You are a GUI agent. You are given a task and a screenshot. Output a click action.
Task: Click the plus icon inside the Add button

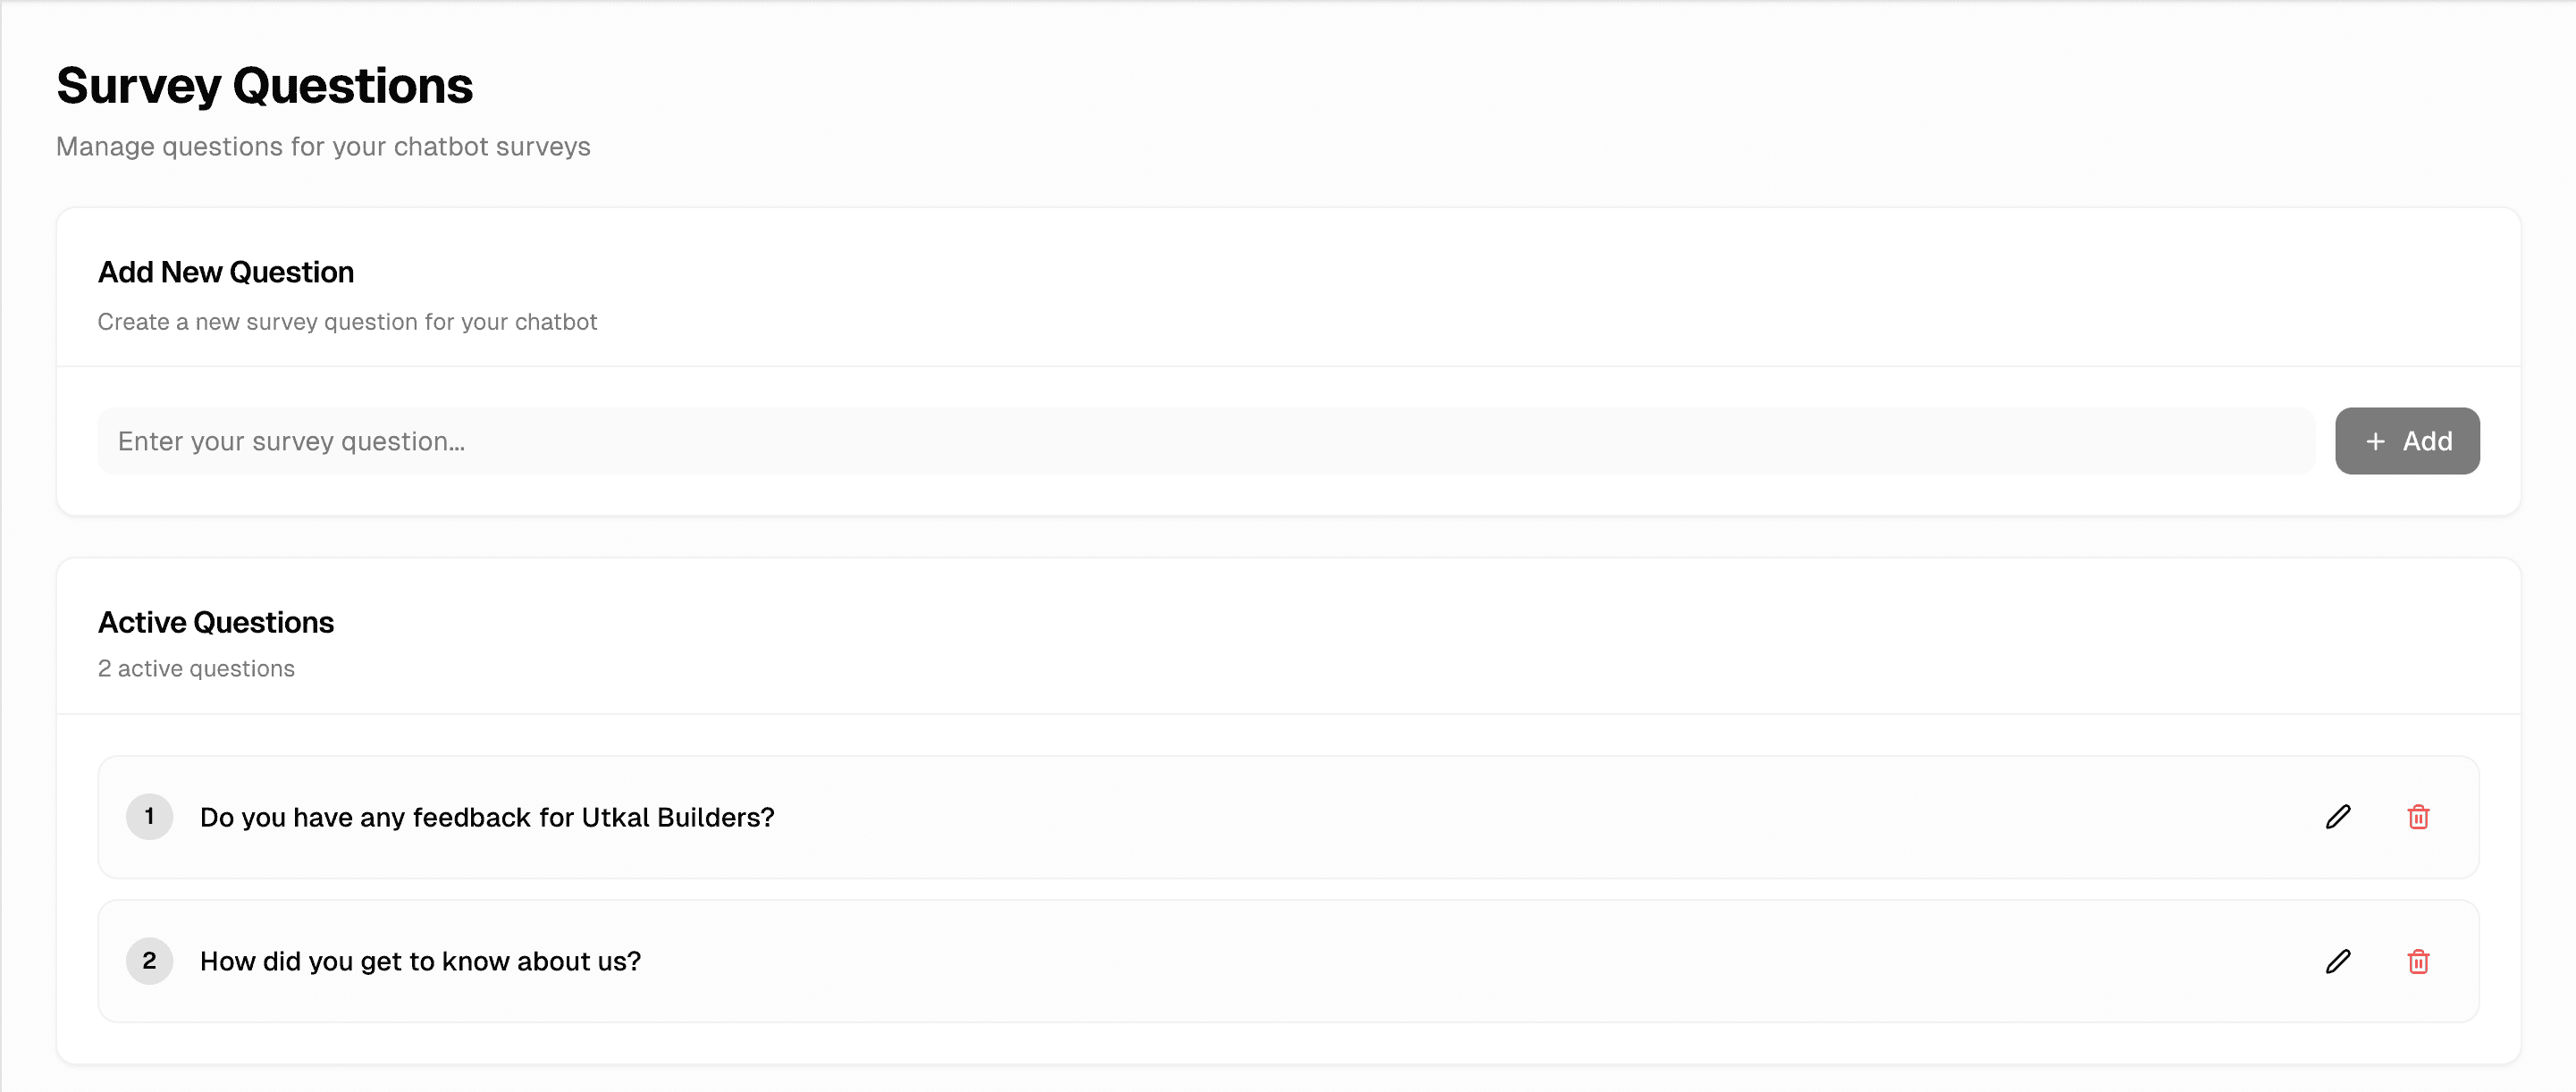[2375, 440]
